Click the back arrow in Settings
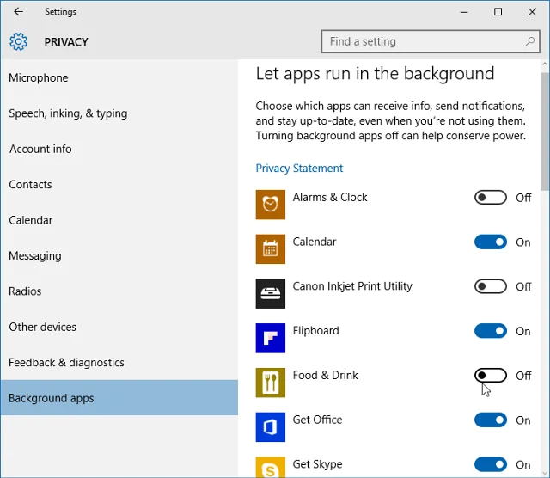550x478 pixels. (18, 11)
